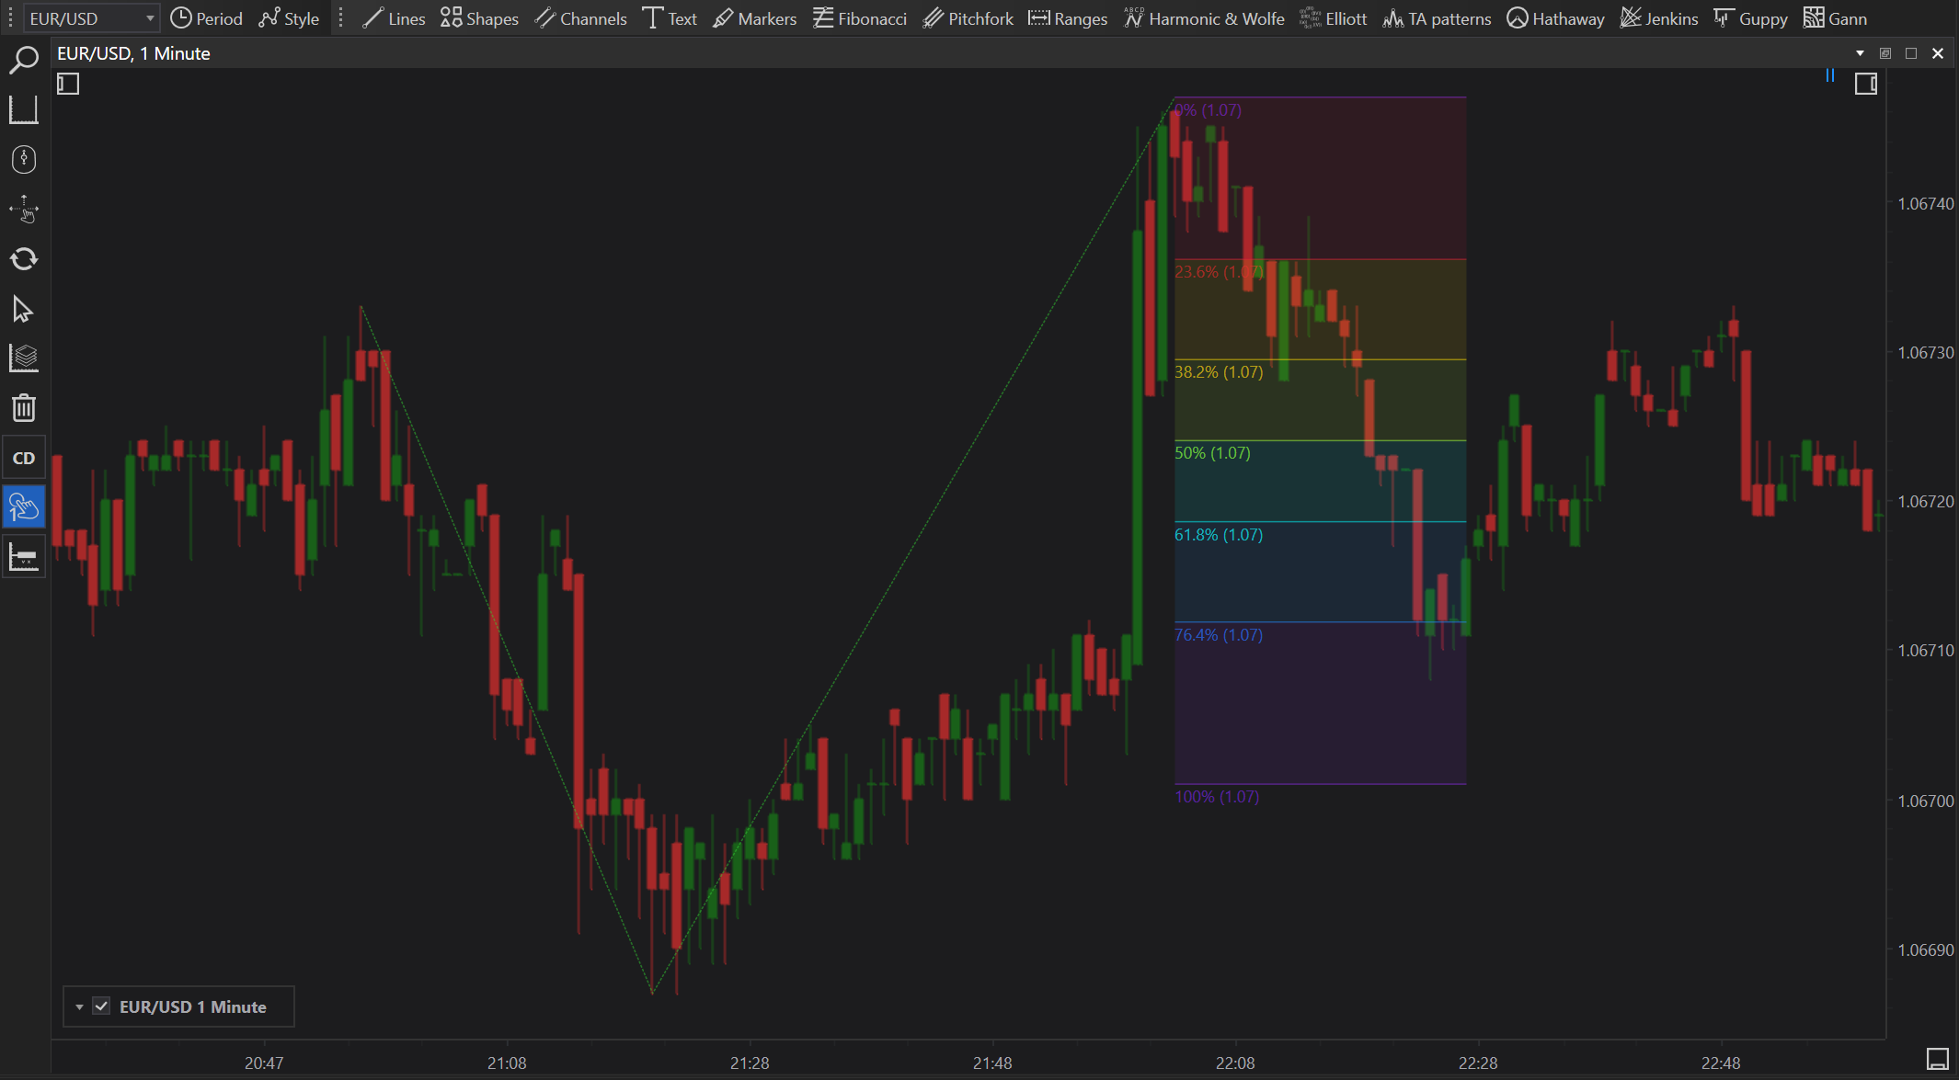1959x1080 pixels.
Task: Uncheck the EUR/USD 1 Minute checkbox
Action: 101,1006
